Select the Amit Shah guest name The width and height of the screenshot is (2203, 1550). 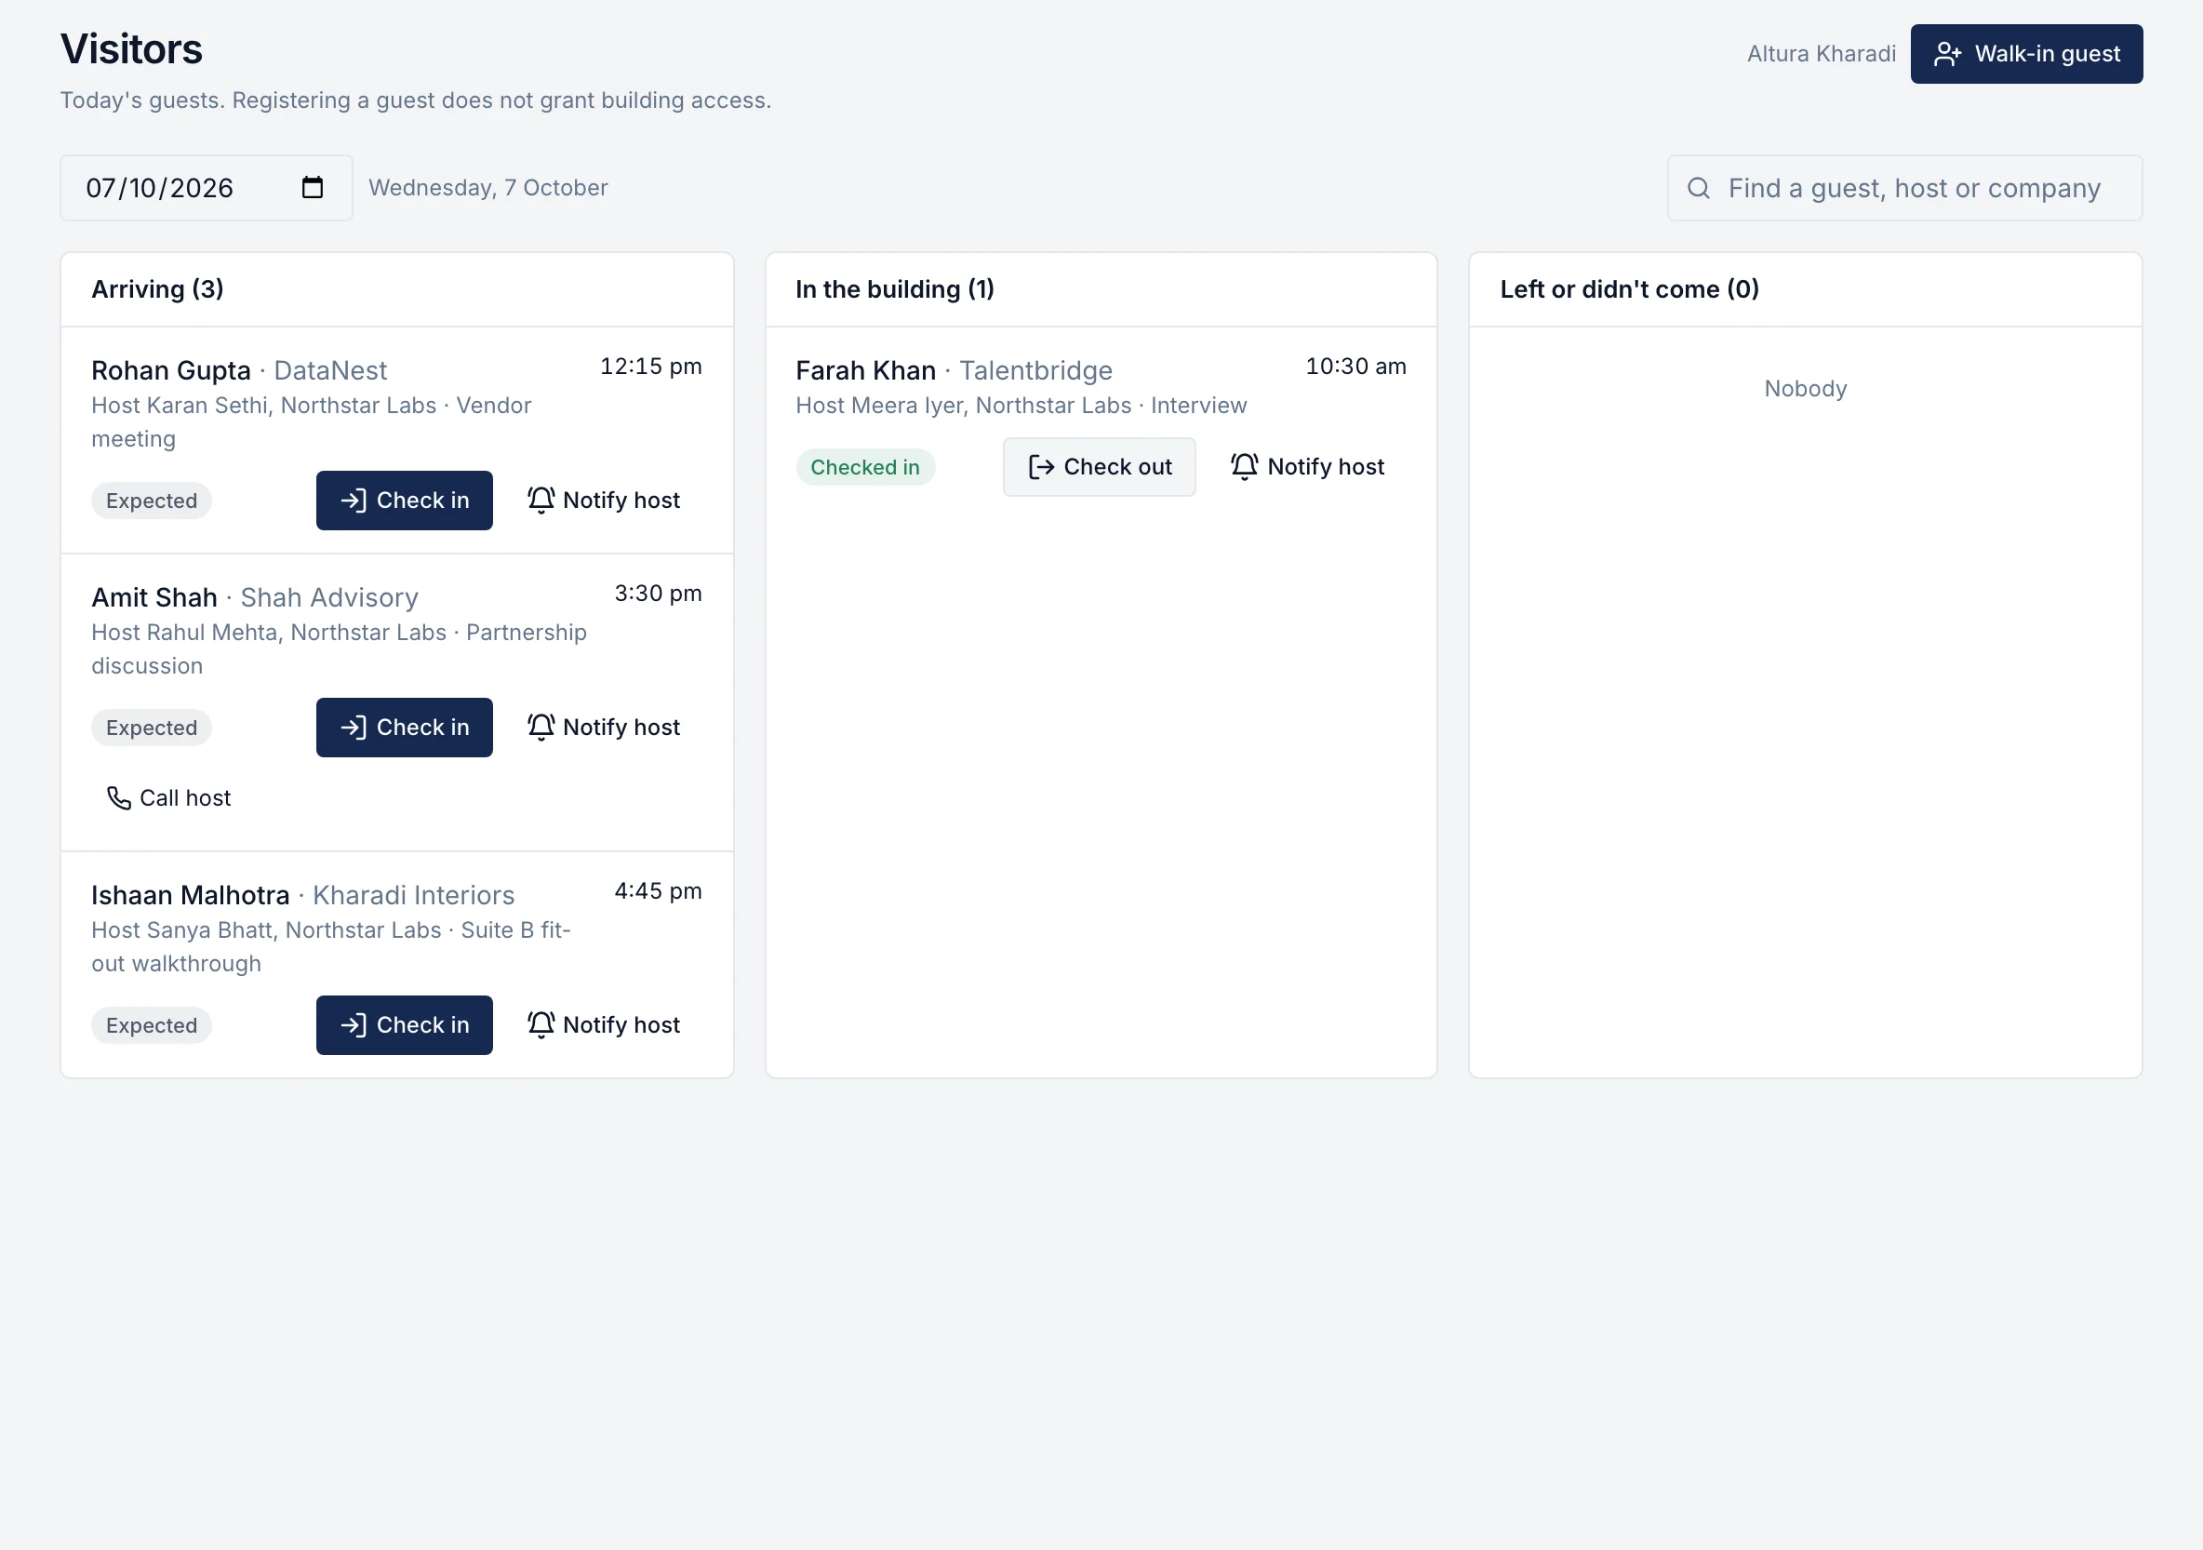[x=154, y=598]
